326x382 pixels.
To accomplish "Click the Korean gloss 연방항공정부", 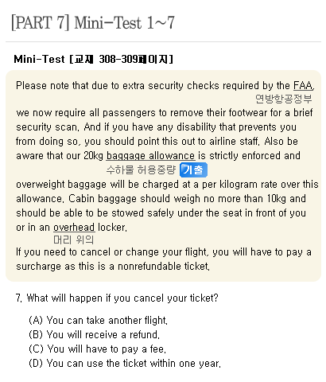I will click(x=284, y=99).
